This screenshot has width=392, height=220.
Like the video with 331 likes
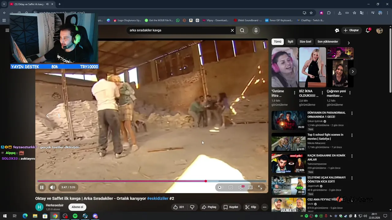point(179,207)
